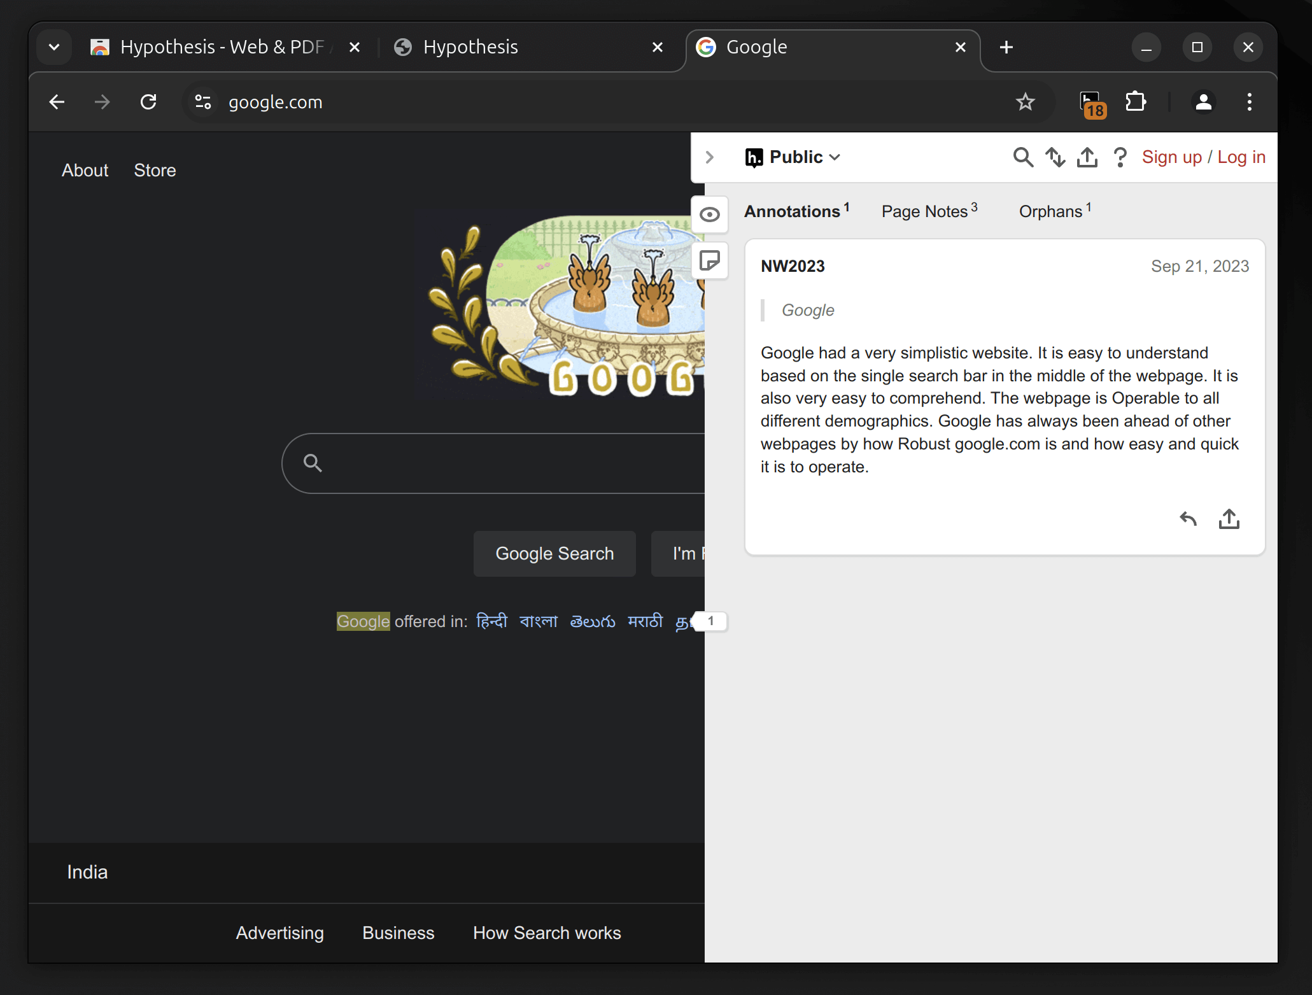The width and height of the screenshot is (1312, 995).
Task: Toggle highlight visibility with the eye icon
Action: pyautogui.click(x=709, y=215)
